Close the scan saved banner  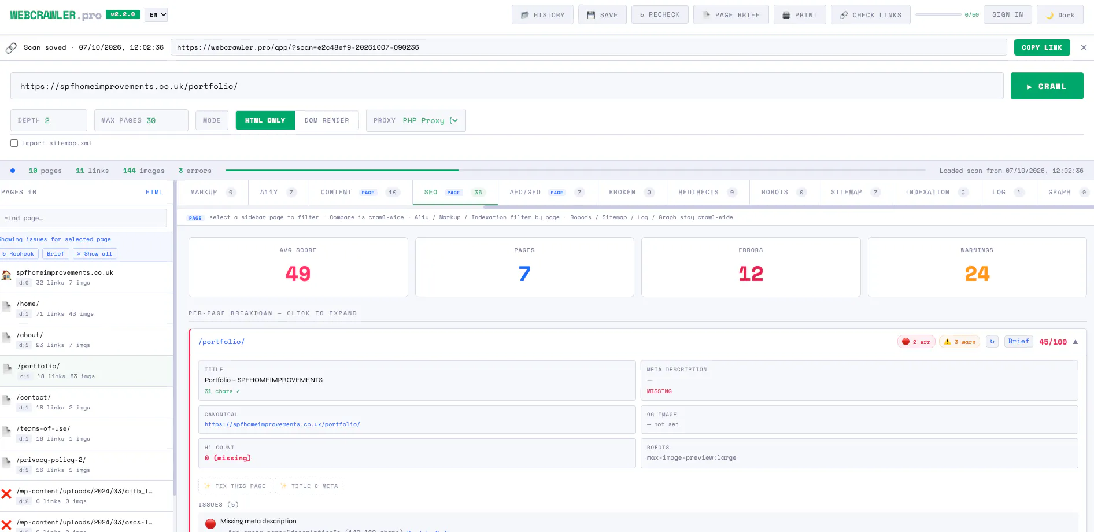coord(1084,47)
